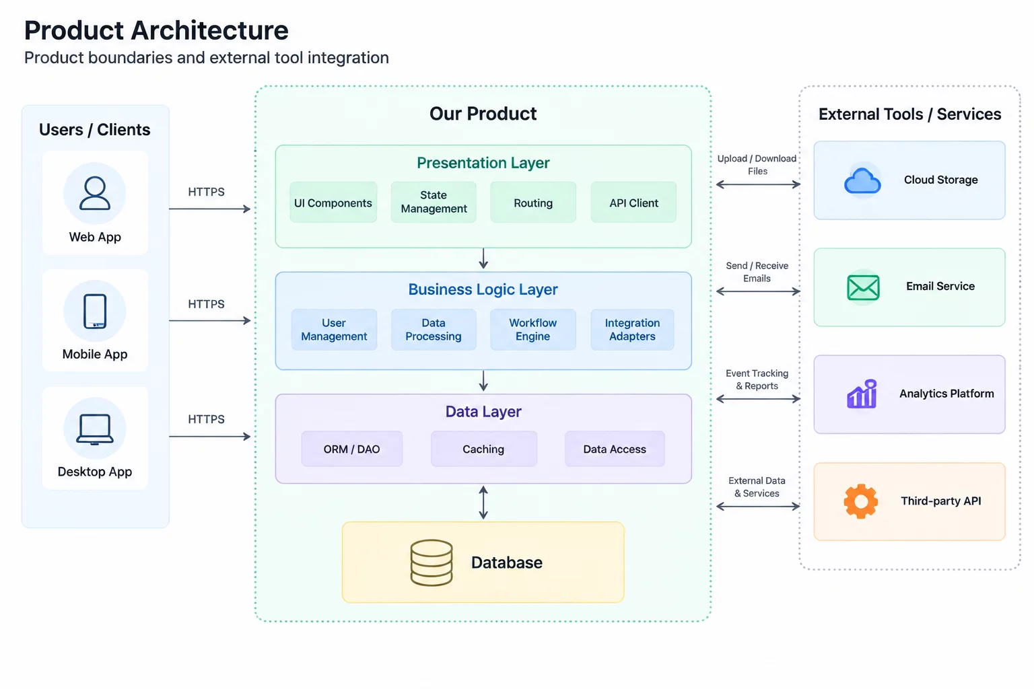Viewport: 1034px width, 689px height.
Task: Select the Our Product title
Action: 483,114
